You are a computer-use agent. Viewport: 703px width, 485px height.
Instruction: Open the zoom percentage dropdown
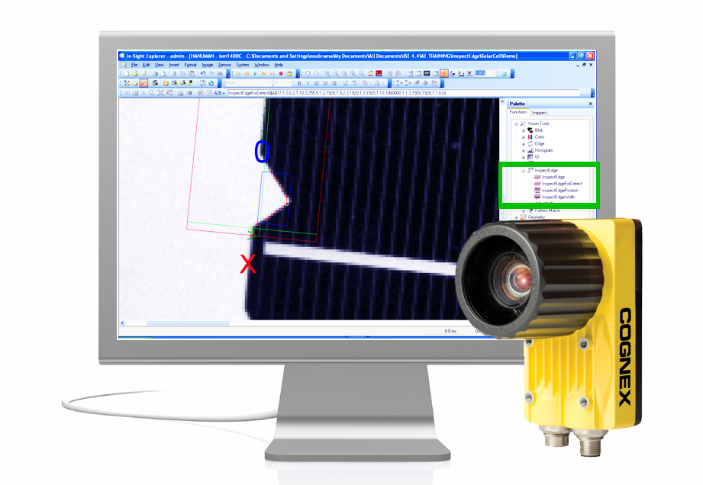(x=494, y=73)
